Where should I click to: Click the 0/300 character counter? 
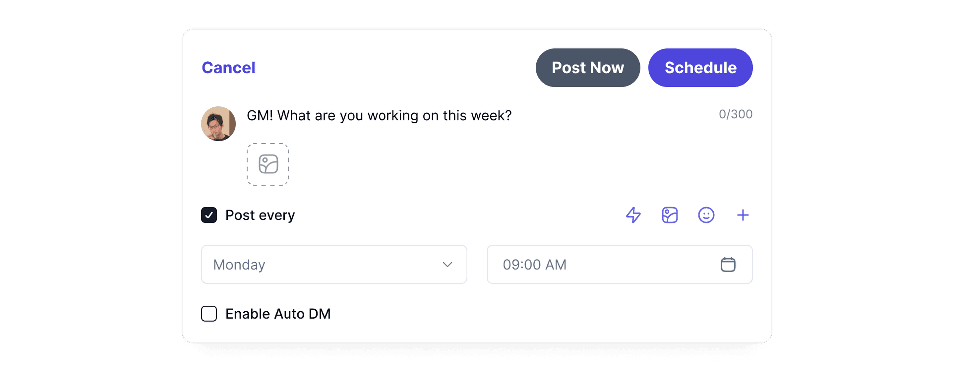tap(735, 114)
